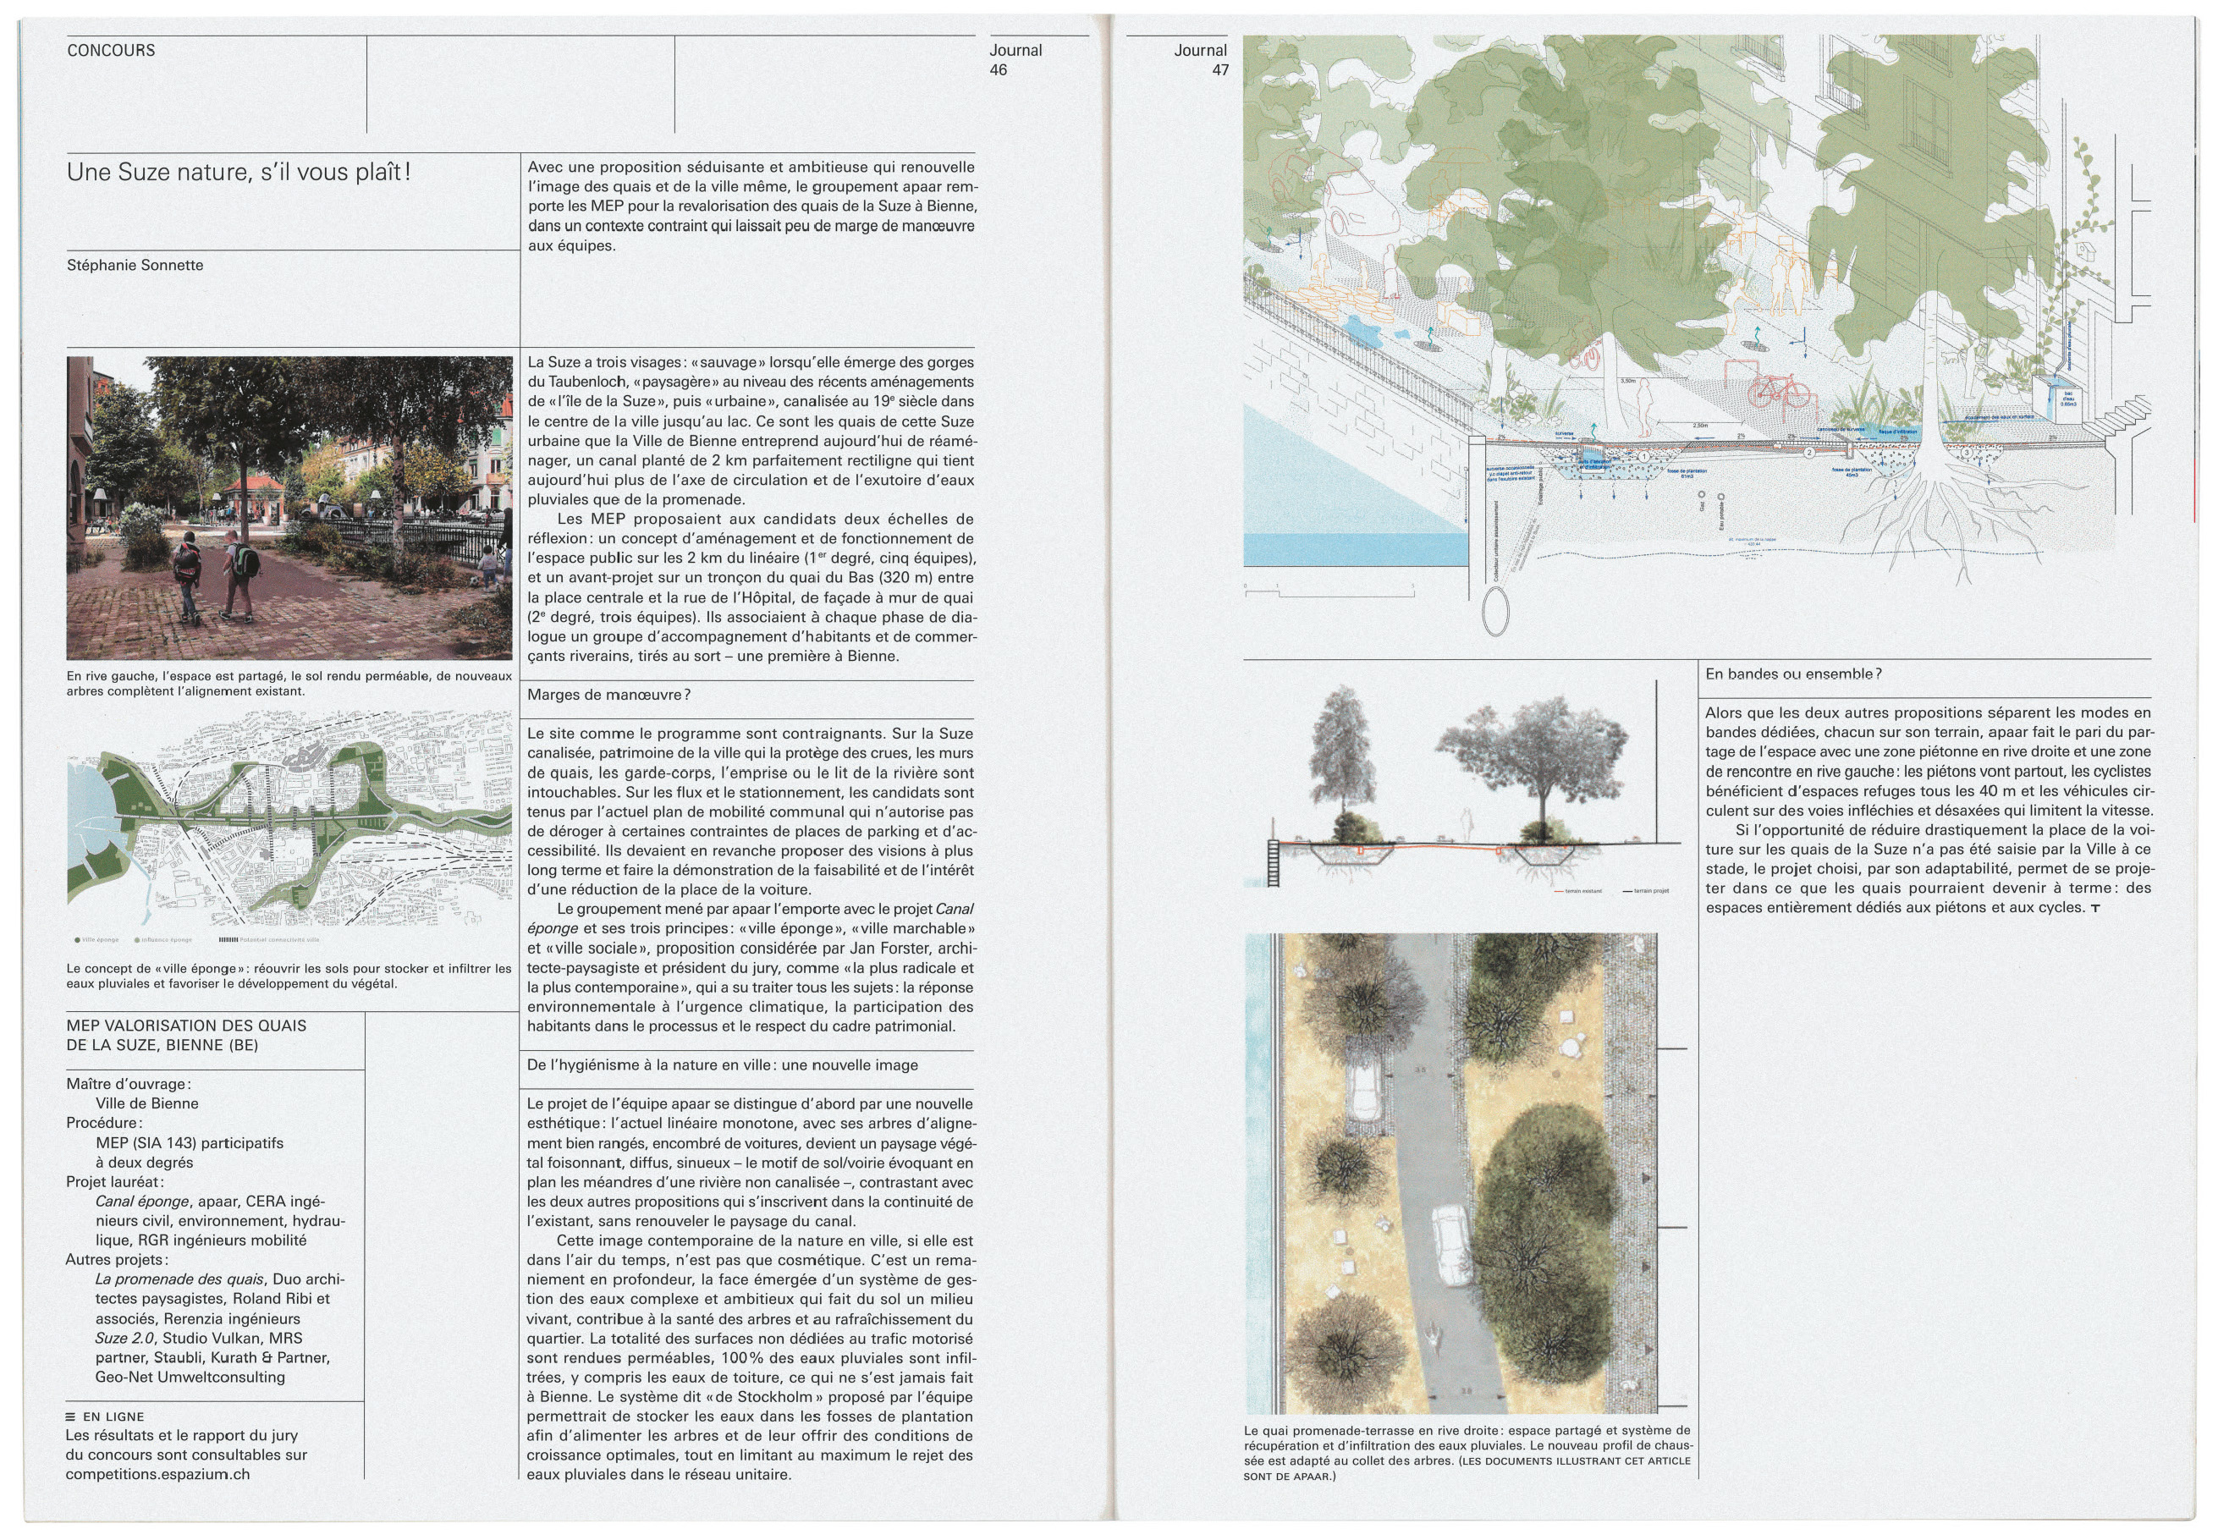
Task: Click the end-of-article T mark
Action: [x=2094, y=909]
